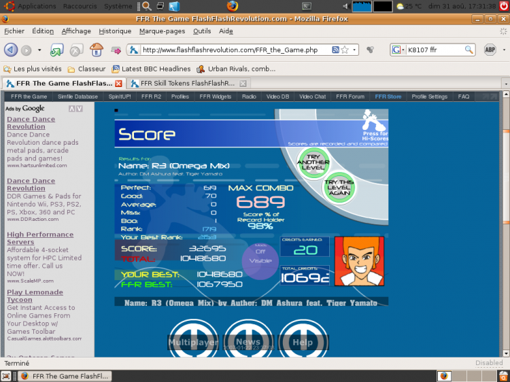This screenshot has width=510, height=382.
Task: Click the scroll down arrow of the page scrollbar
Action: tap(506, 353)
